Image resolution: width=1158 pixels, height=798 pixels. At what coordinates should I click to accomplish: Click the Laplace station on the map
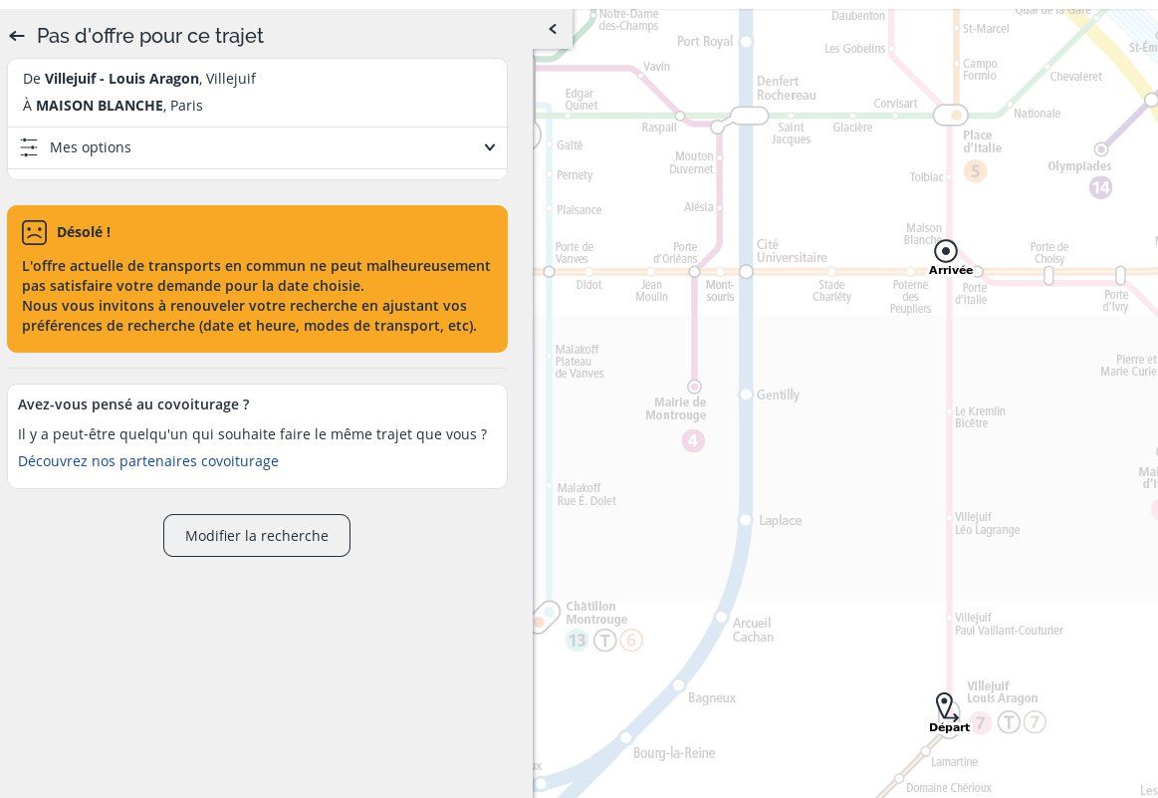point(746,520)
